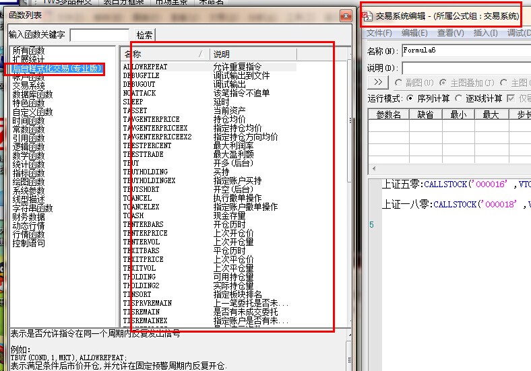Click the 交易系统编辑 window title icon

point(368,15)
